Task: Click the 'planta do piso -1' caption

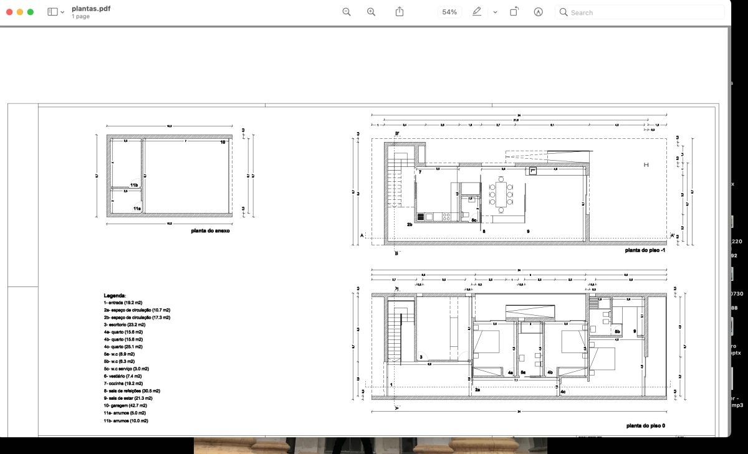Action: tap(646, 250)
